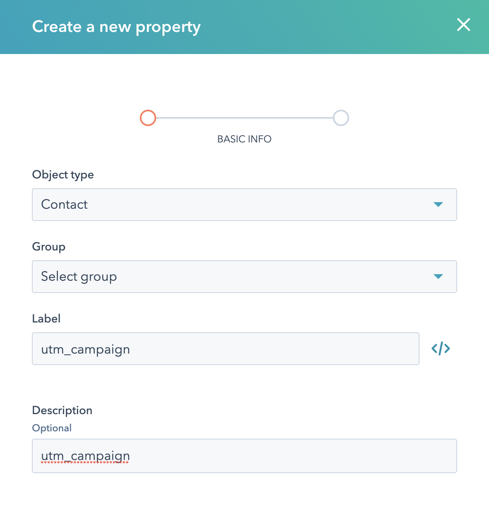
Task: Click the Description field heading
Action: click(62, 410)
